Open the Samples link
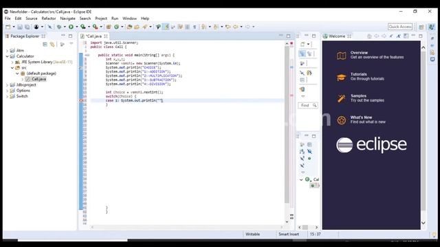 coord(358,96)
